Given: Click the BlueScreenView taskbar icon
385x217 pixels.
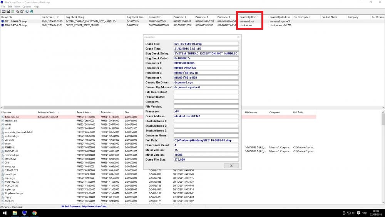Looking at the screenshot, I should click(x=24, y=213).
